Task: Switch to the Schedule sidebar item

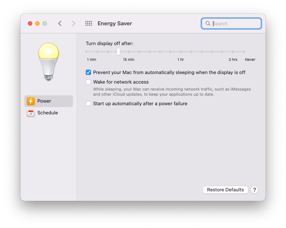Action: point(48,113)
